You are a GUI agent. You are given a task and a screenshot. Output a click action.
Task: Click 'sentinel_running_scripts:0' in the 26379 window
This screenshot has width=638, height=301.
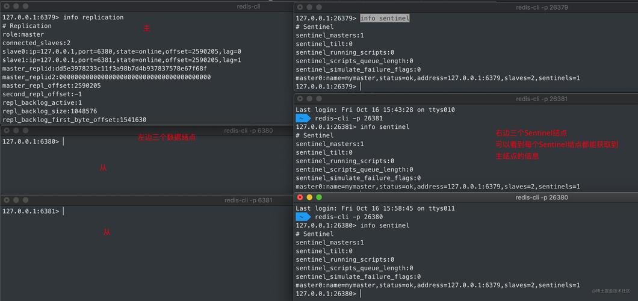click(345, 52)
